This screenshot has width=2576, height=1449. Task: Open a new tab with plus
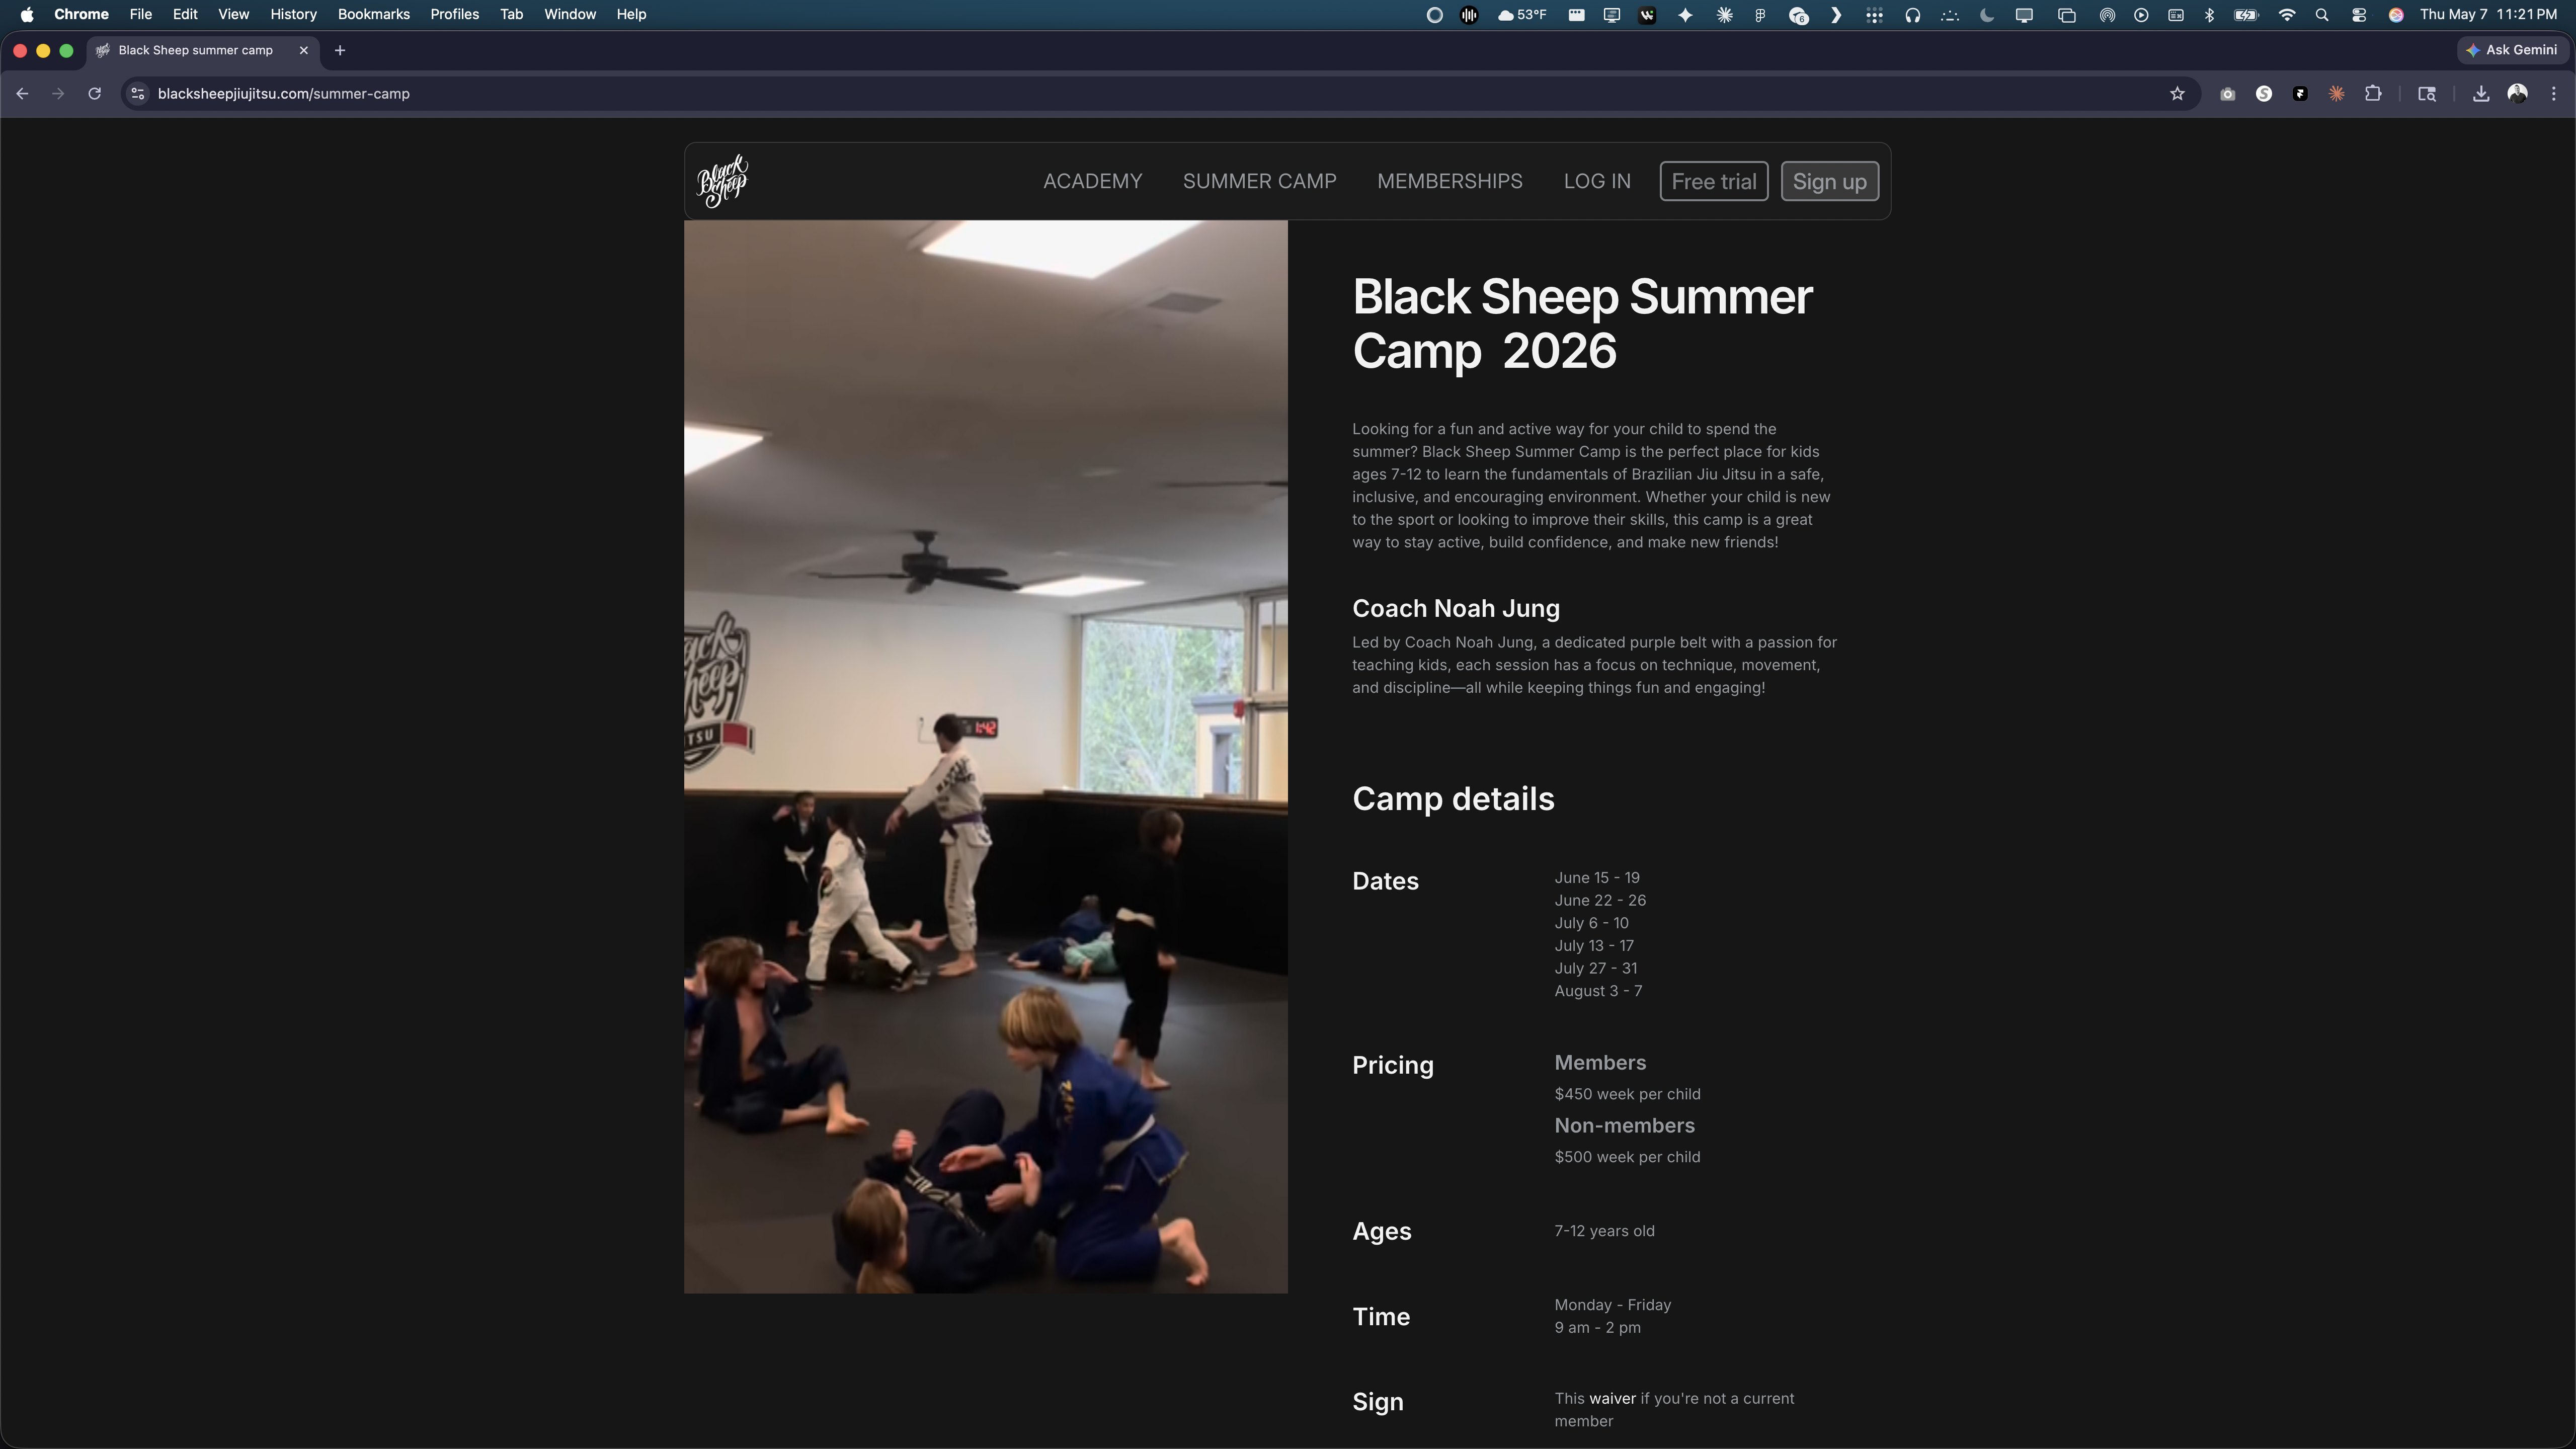[340, 50]
